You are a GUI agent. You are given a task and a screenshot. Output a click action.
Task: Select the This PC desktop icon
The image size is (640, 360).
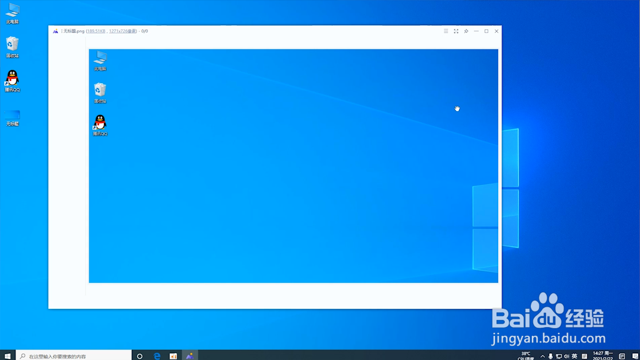pyautogui.click(x=12, y=13)
